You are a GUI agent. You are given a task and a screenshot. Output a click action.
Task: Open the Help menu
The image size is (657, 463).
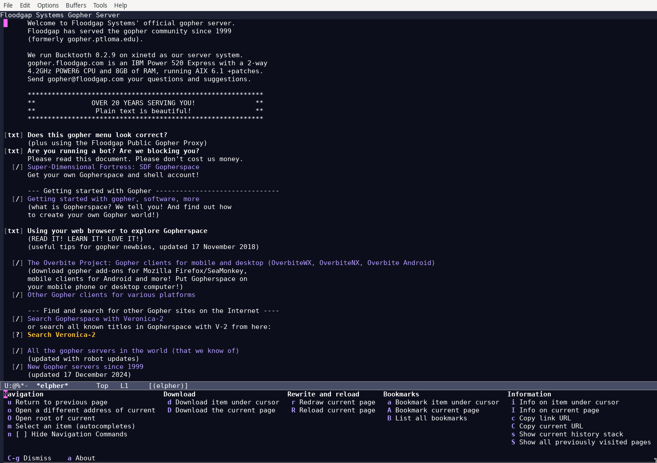[x=120, y=5]
